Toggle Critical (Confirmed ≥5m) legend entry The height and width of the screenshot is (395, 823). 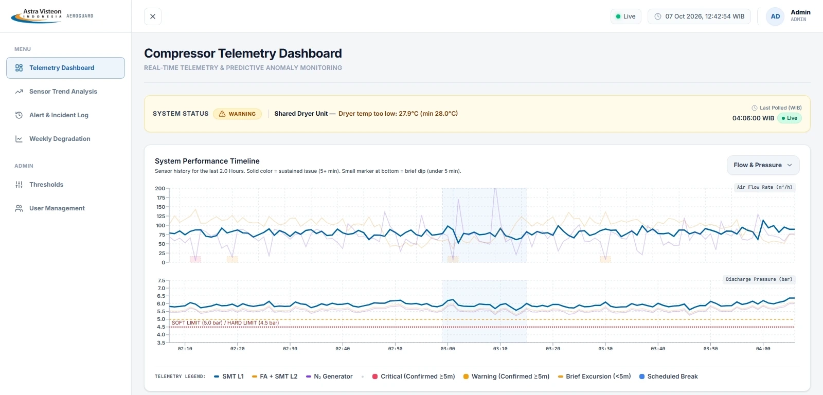point(414,376)
